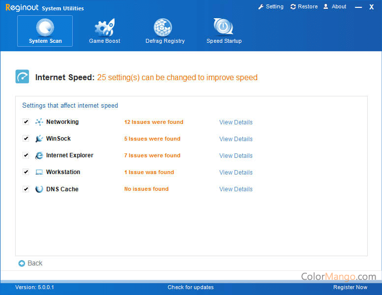Switch to Game Boost tab label

pos(105,41)
